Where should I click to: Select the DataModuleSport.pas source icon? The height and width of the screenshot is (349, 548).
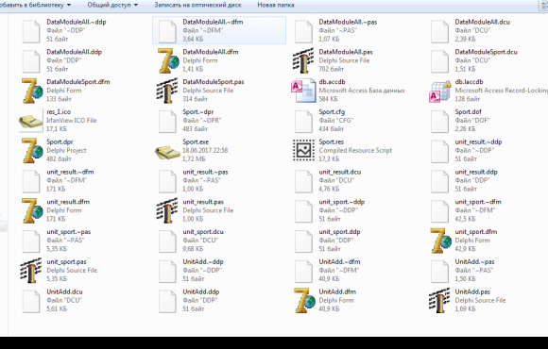[167, 91]
